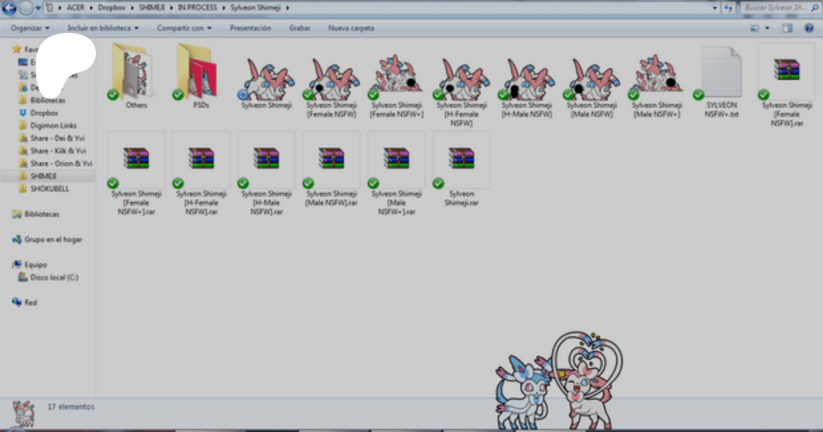This screenshot has height=432, width=823.
Task: Select the Sylveon Shimeji [Male NSFW].rar archive
Action: [x=331, y=170]
